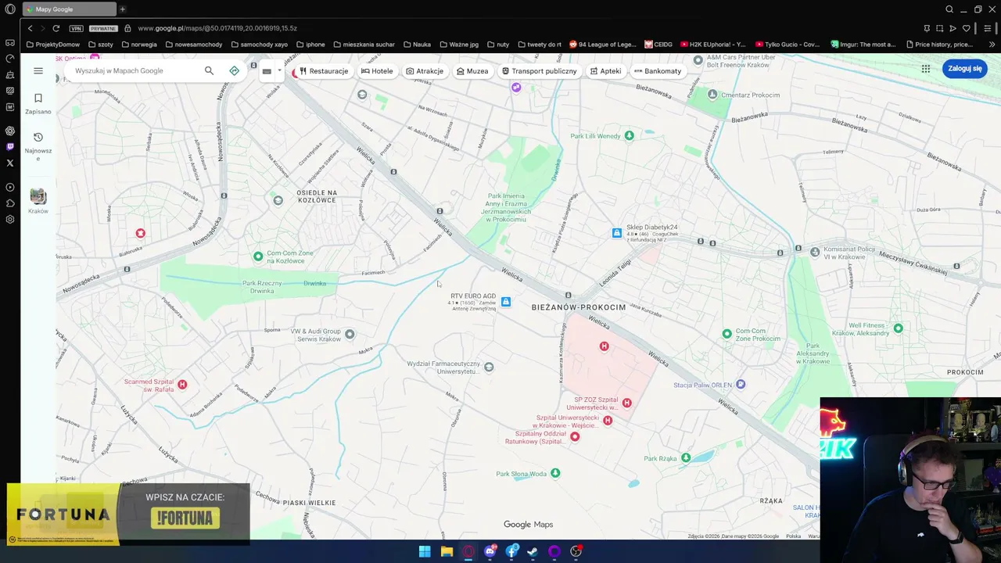Filter map by Bankomaty
Viewport: 1001px width, 563px height.
(x=658, y=71)
